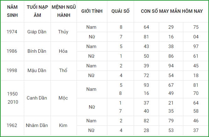Viewport: 209px width, 137px height.
Task: Click the NĂM SINH column header
Action: [12, 11]
